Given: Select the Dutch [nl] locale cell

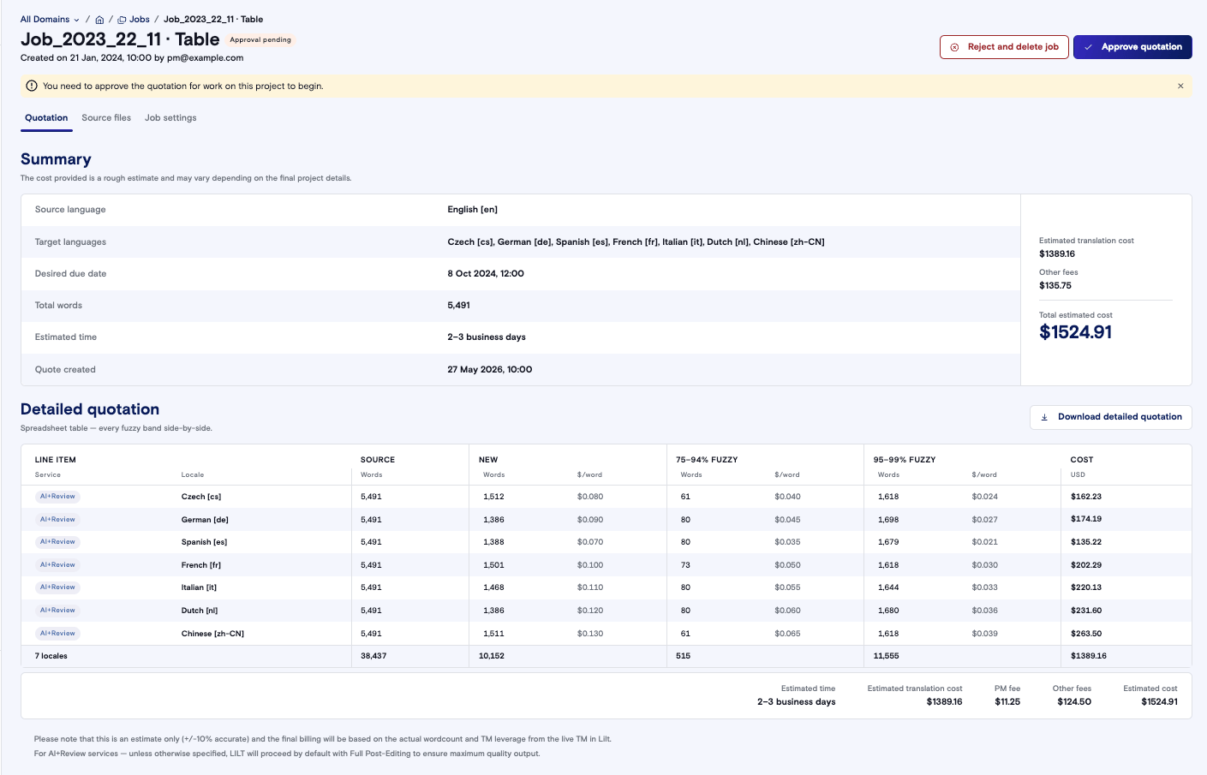Looking at the screenshot, I should pyautogui.click(x=200, y=611).
